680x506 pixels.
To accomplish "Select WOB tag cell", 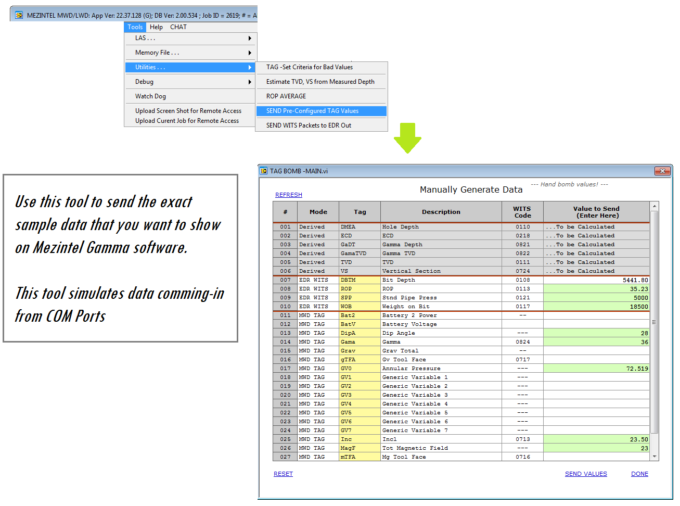I will tap(360, 307).
